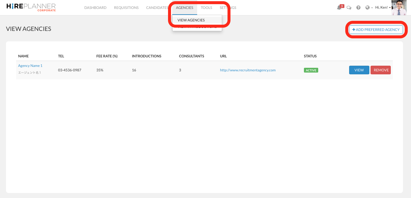Open the Requisitions menu
The width and height of the screenshot is (411, 198).
(x=126, y=8)
